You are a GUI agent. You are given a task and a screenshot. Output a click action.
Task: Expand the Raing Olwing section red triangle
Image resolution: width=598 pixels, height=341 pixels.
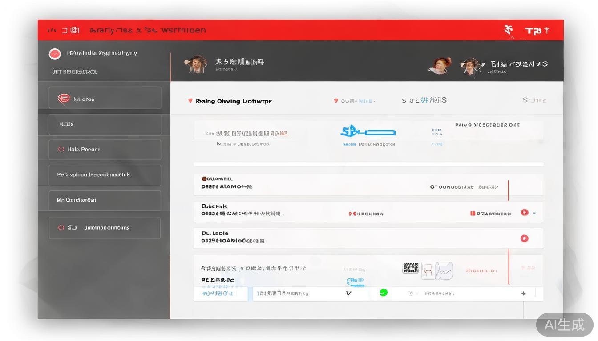[x=190, y=101]
